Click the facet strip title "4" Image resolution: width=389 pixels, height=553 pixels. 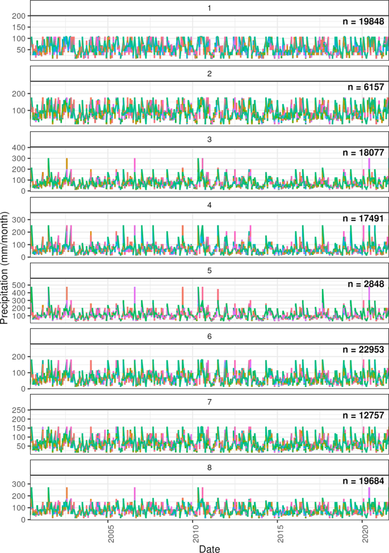[x=210, y=205]
